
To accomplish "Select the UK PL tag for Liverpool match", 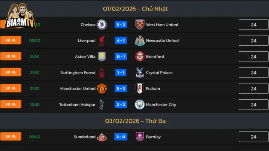I will (x=11, y=40).
